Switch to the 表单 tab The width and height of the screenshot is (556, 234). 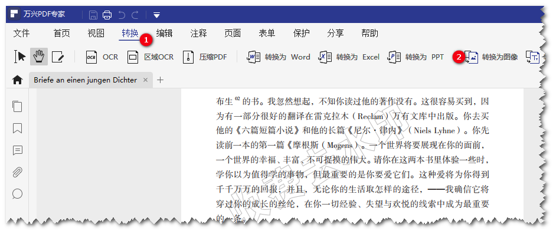[267, 33]
